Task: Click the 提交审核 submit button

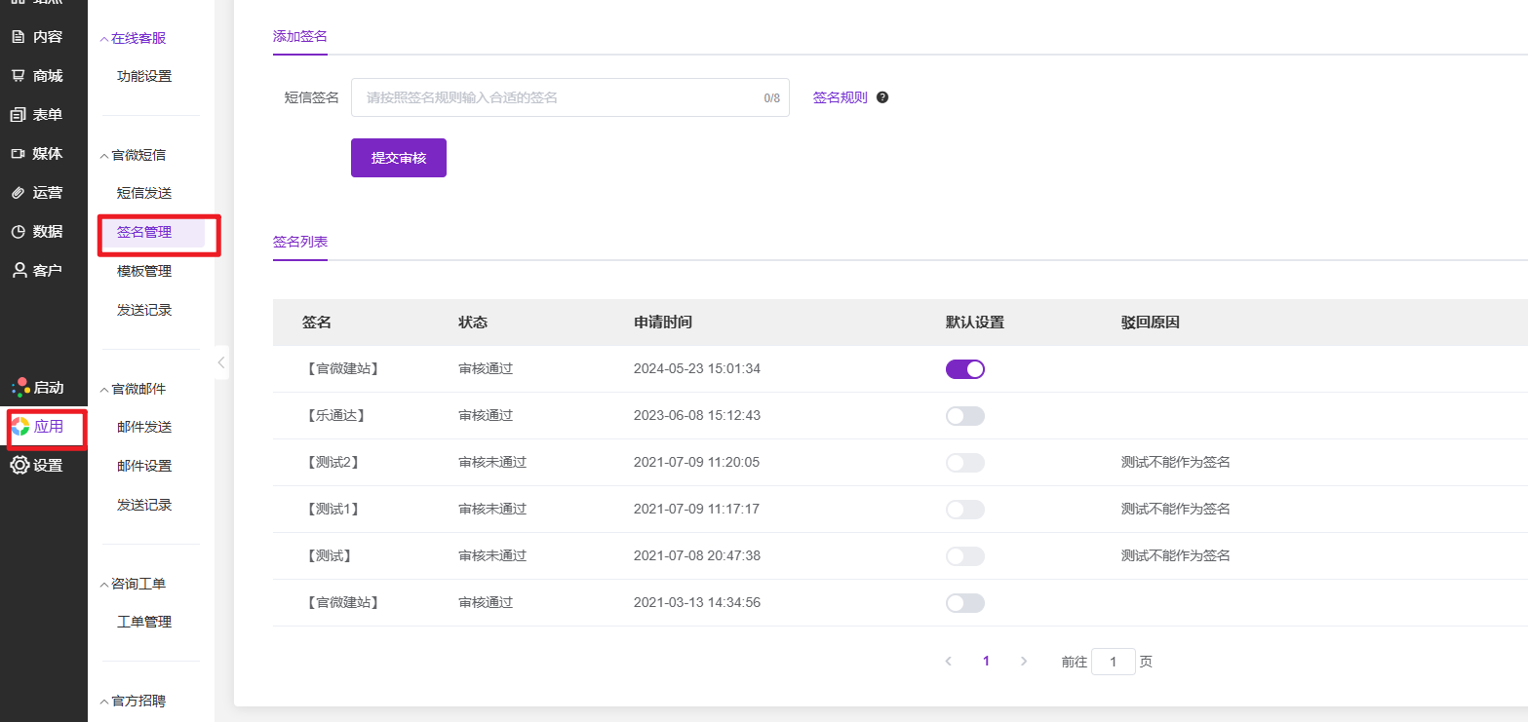Action: click(x=398, y=158)
